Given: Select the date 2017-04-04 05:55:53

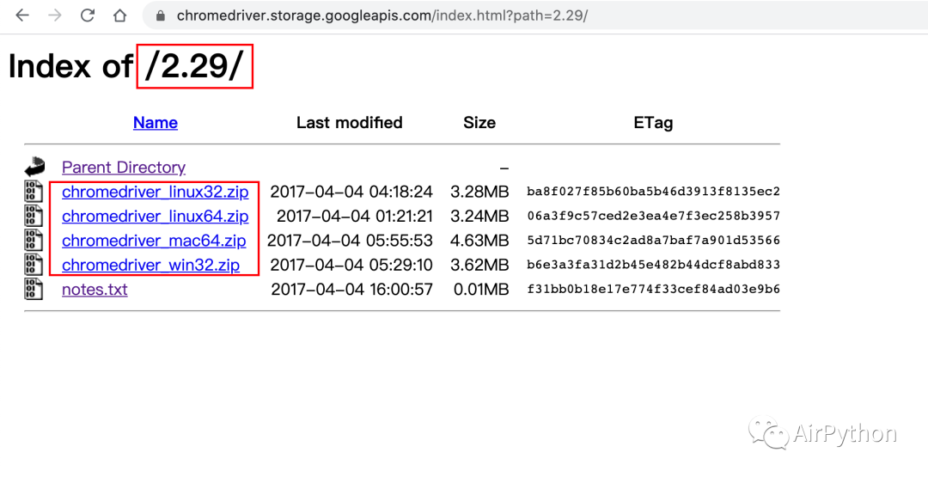Looking at the screenshot, I should coord(350,241).
